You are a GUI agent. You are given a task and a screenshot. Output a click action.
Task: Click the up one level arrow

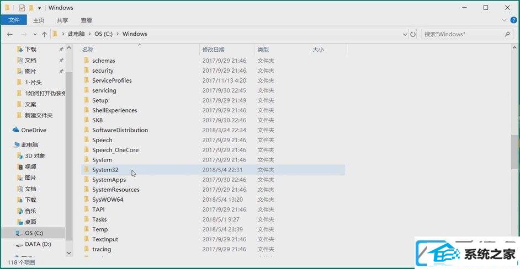(x=45, y=34)
